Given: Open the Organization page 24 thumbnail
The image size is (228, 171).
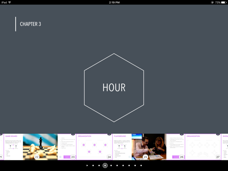Looking at the screenshot, I should coord(95,147).
